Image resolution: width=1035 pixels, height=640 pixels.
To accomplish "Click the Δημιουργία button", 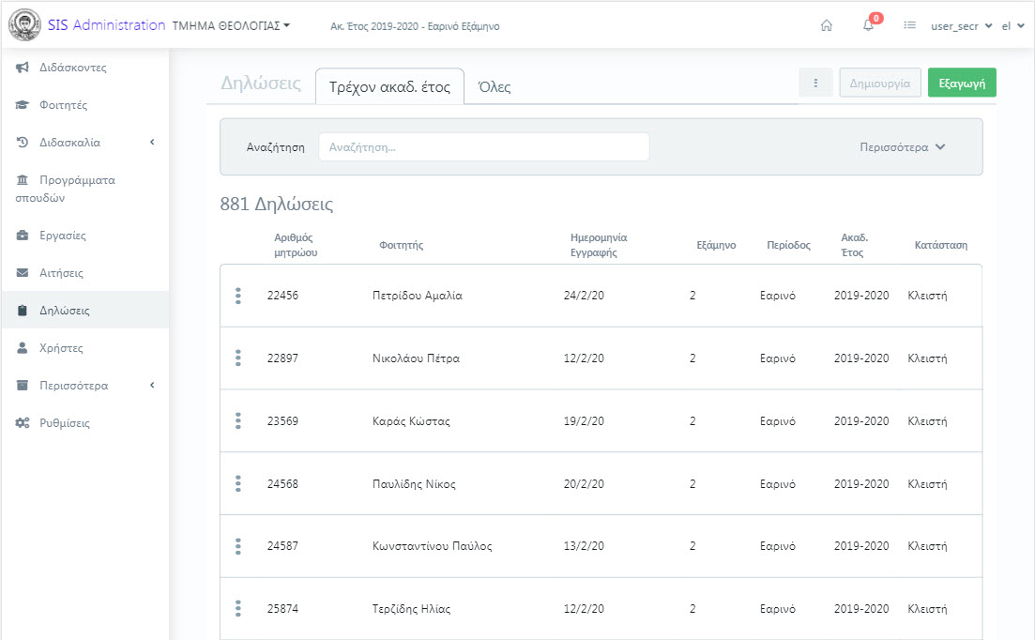I will click(880, 84).
